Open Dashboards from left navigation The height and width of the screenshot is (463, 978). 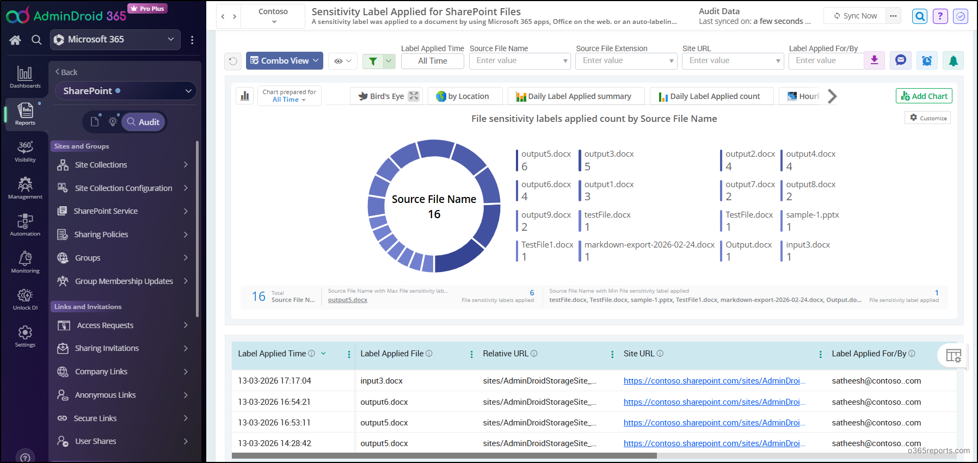tap(25, 77)
